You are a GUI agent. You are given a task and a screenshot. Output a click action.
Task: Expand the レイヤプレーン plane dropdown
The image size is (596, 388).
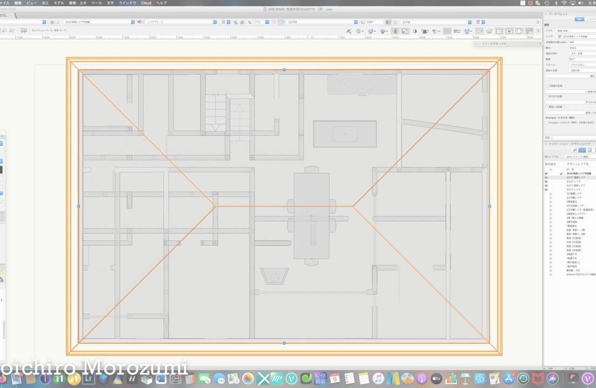coord(180,22)
